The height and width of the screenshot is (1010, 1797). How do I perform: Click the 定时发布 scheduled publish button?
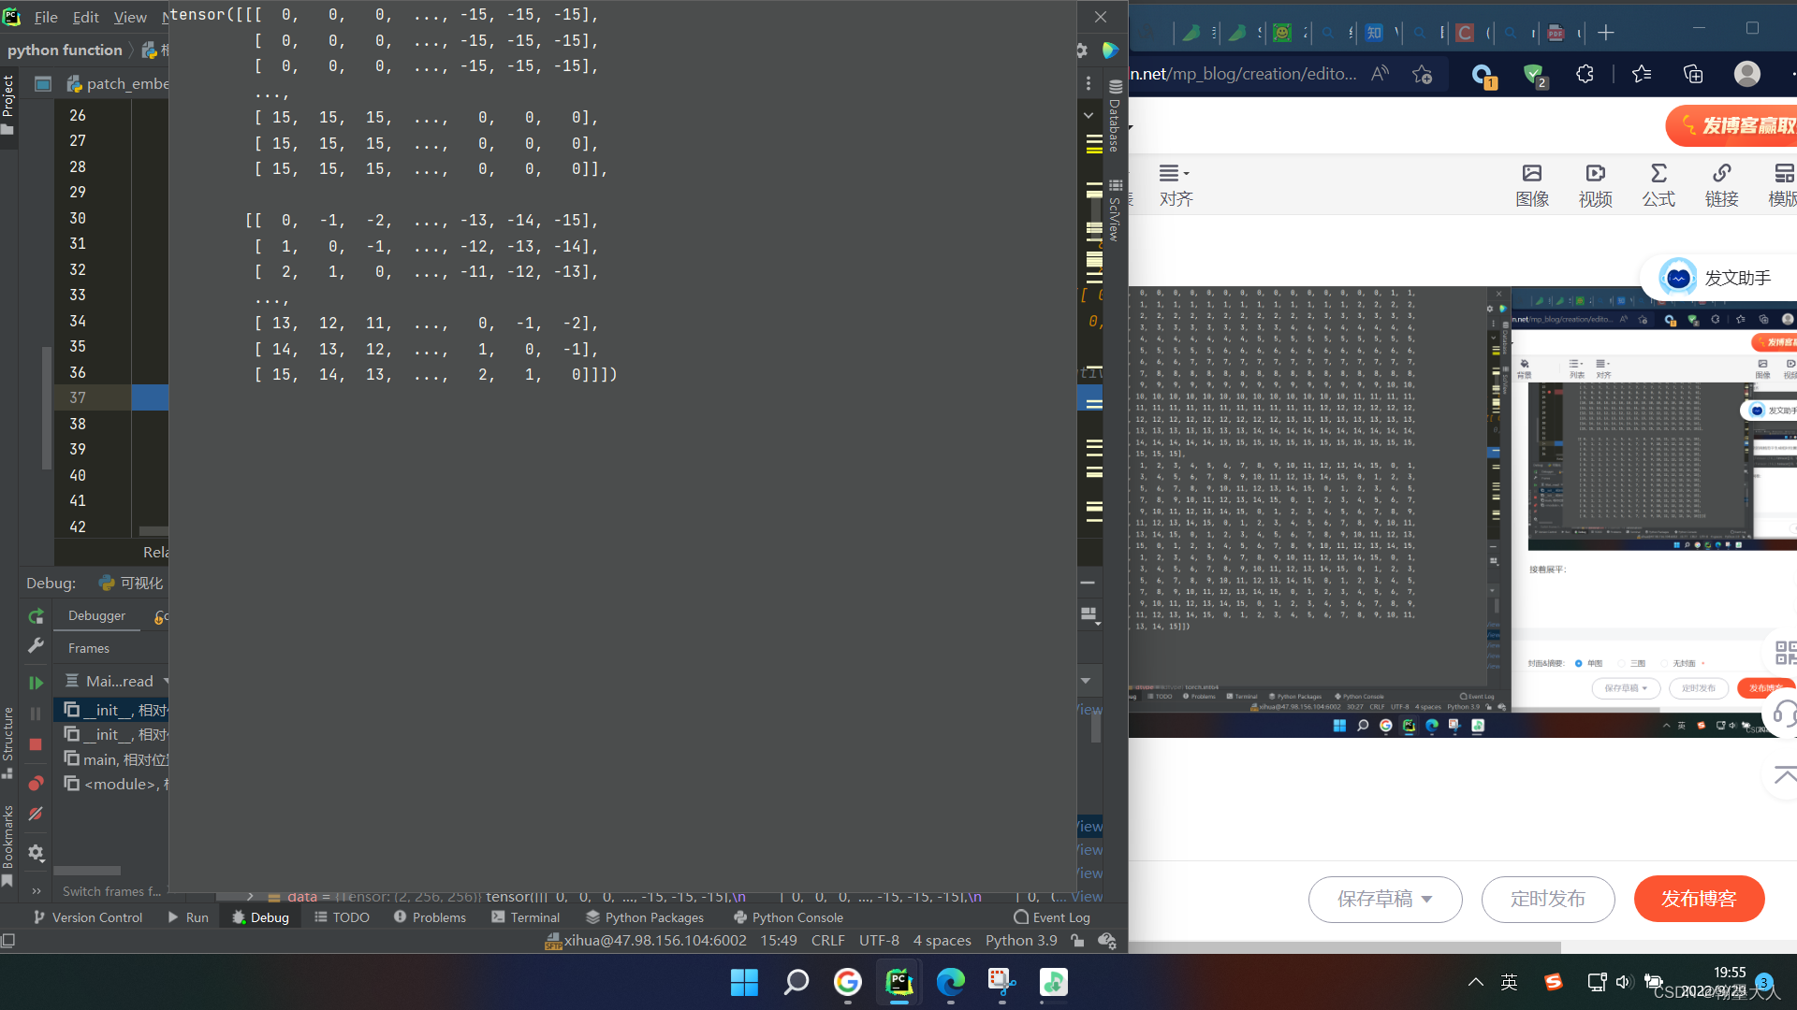pyautogui.click(x=1547, y=899)
